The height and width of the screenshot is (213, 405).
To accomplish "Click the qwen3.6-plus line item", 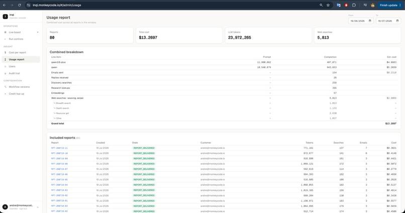I will click(57, 62).
